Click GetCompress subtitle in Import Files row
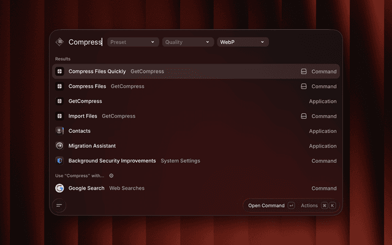Screen dimensions: 392x245 pos(118,116)
